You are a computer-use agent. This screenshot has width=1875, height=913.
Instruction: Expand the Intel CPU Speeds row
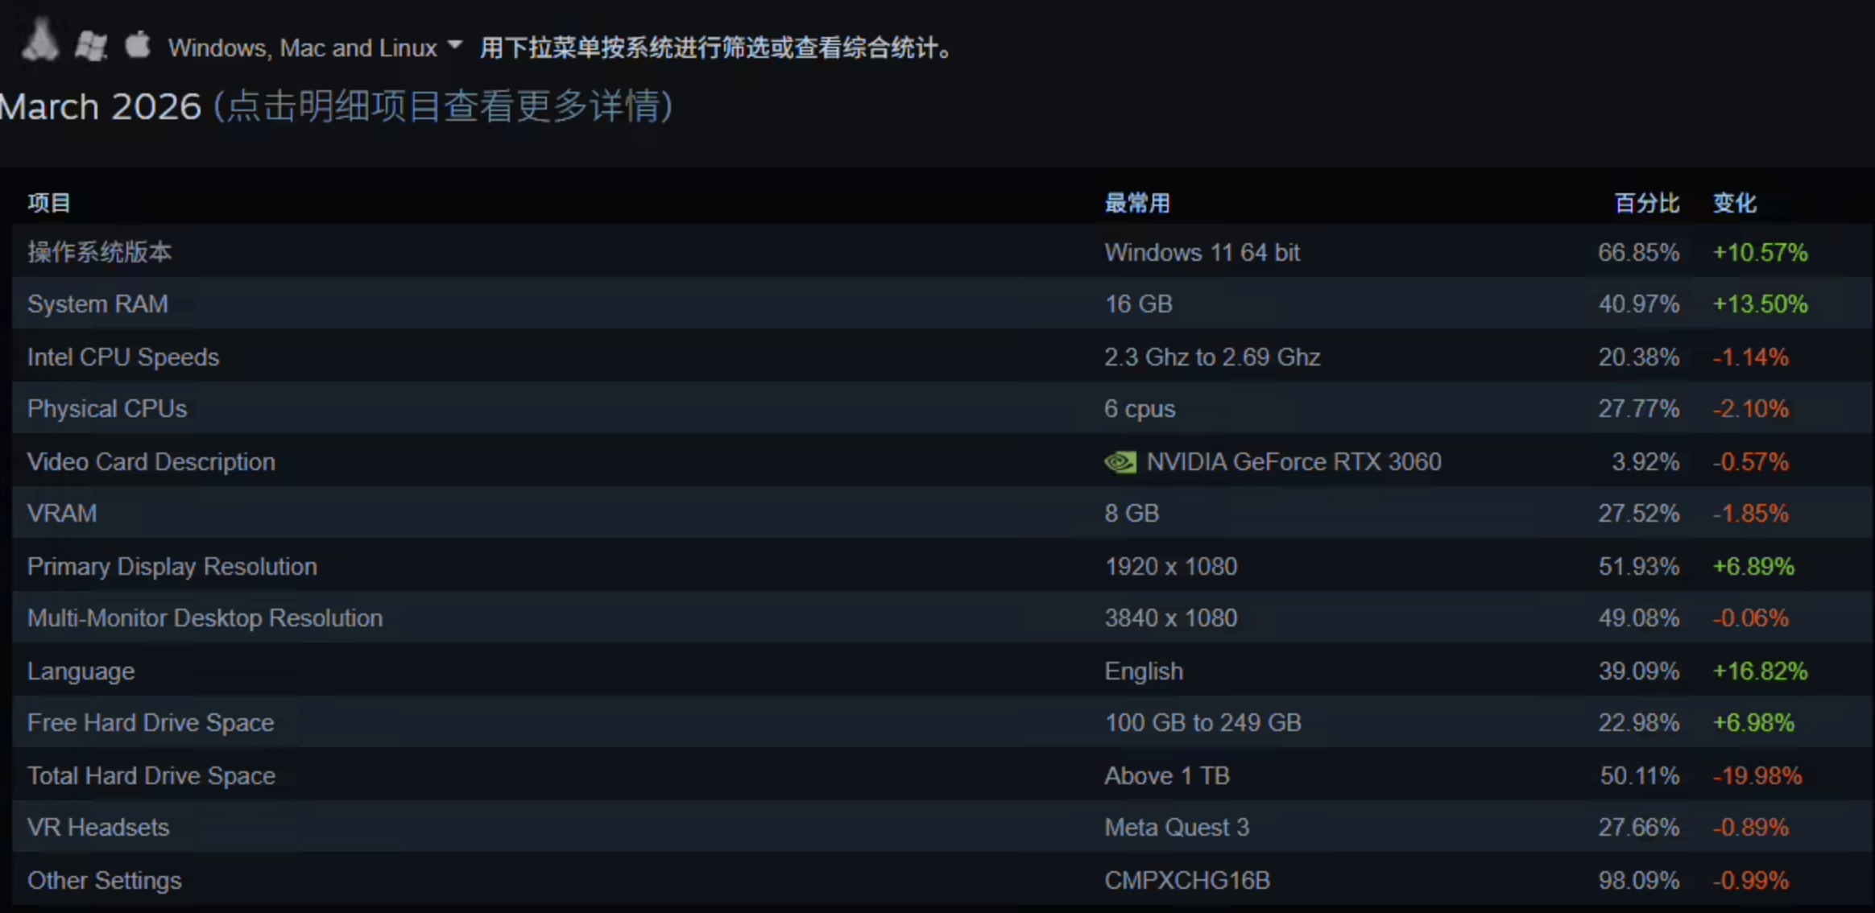pyautogui.click(x=123, y=357)
